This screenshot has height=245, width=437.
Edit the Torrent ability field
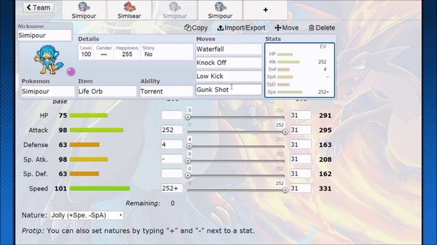coord(166,91)
